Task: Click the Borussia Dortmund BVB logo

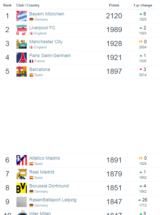Action: (x=22, y=188)
